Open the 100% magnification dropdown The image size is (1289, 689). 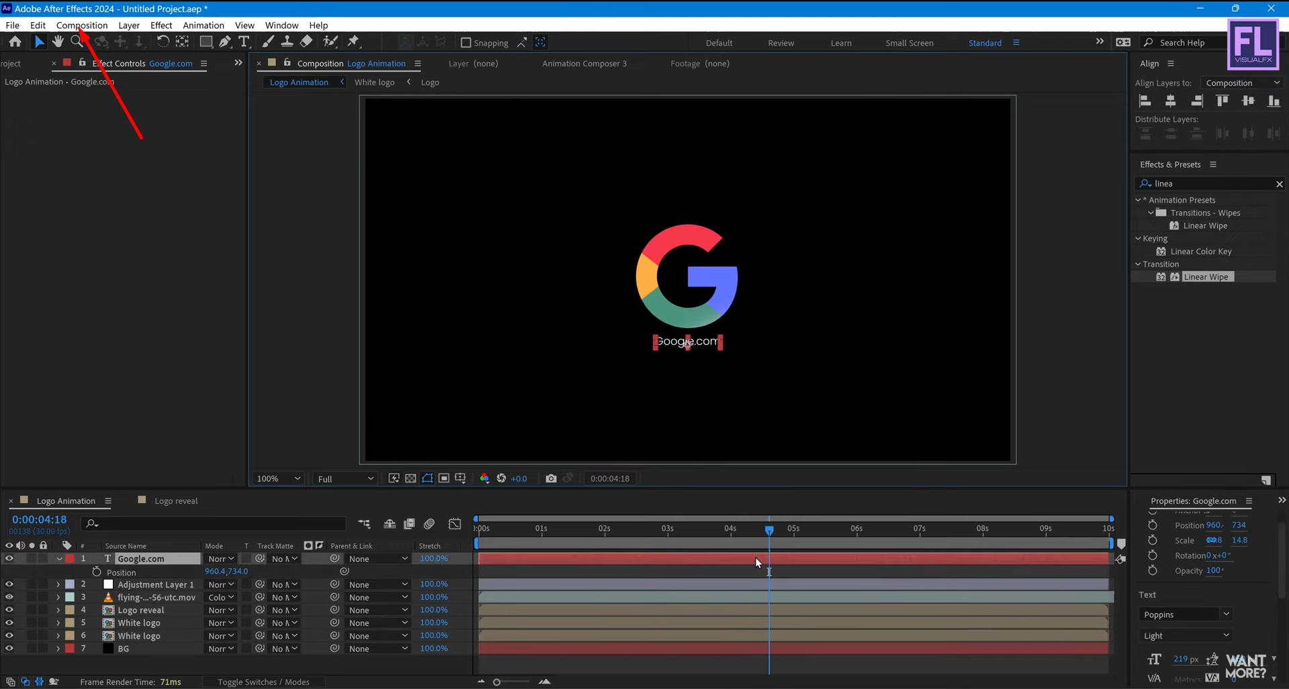click(x=278, y=478)
